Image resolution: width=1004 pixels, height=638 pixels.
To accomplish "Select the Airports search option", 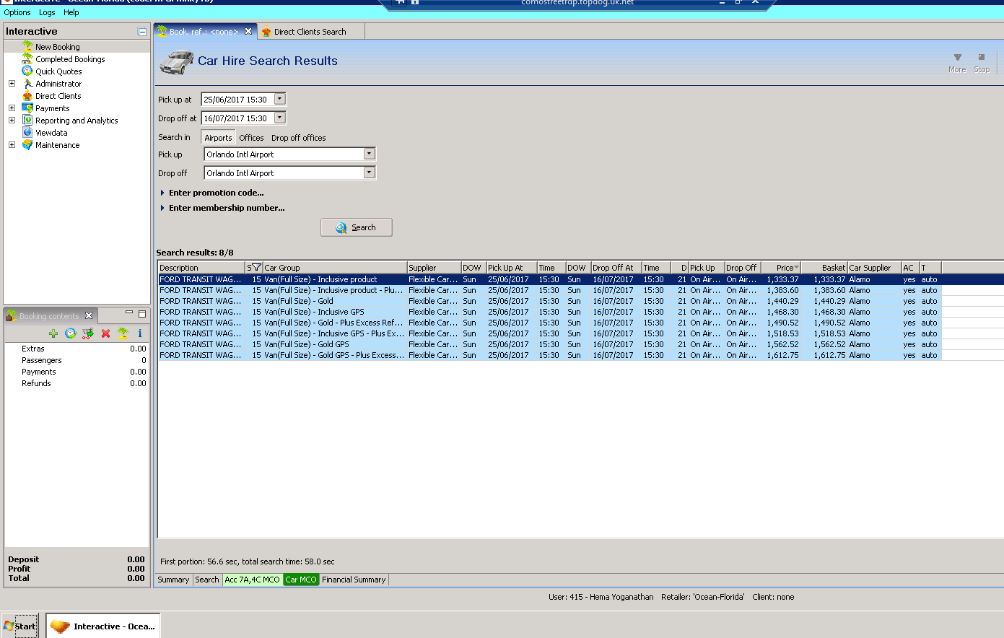I will point(218,138).
